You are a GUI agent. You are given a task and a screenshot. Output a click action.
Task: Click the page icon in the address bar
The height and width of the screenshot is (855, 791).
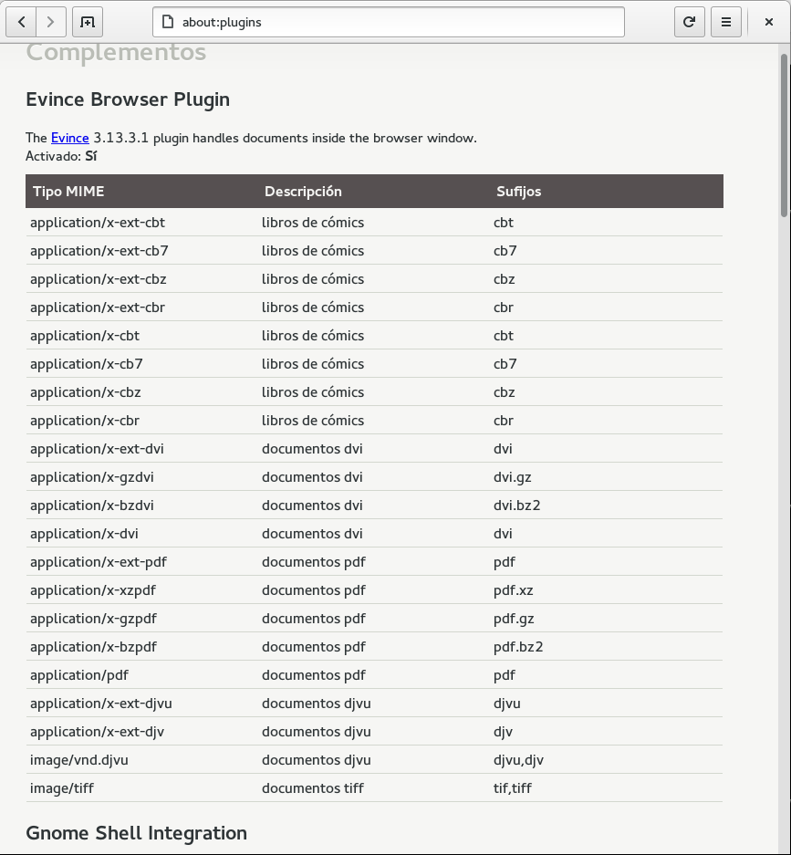point(168,22)
